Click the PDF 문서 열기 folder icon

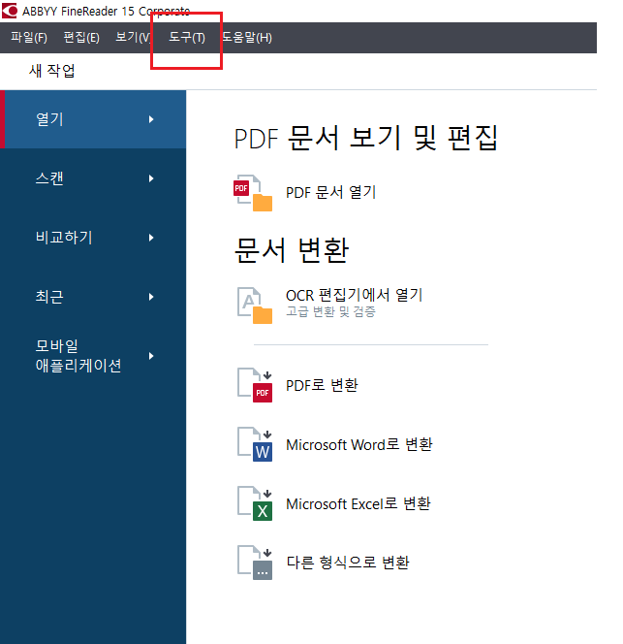[253, 193]
